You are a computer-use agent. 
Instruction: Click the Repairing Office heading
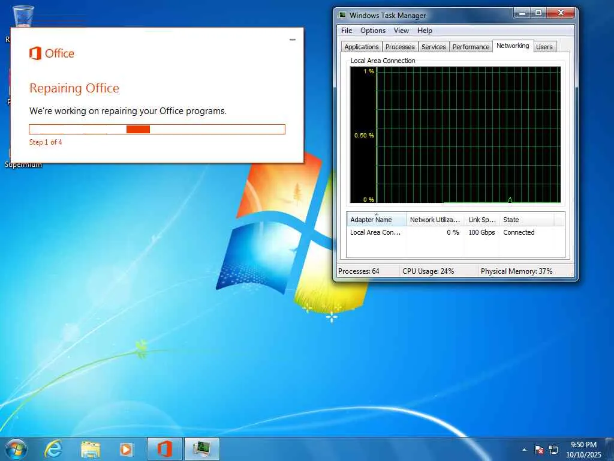tap(74, 88)
